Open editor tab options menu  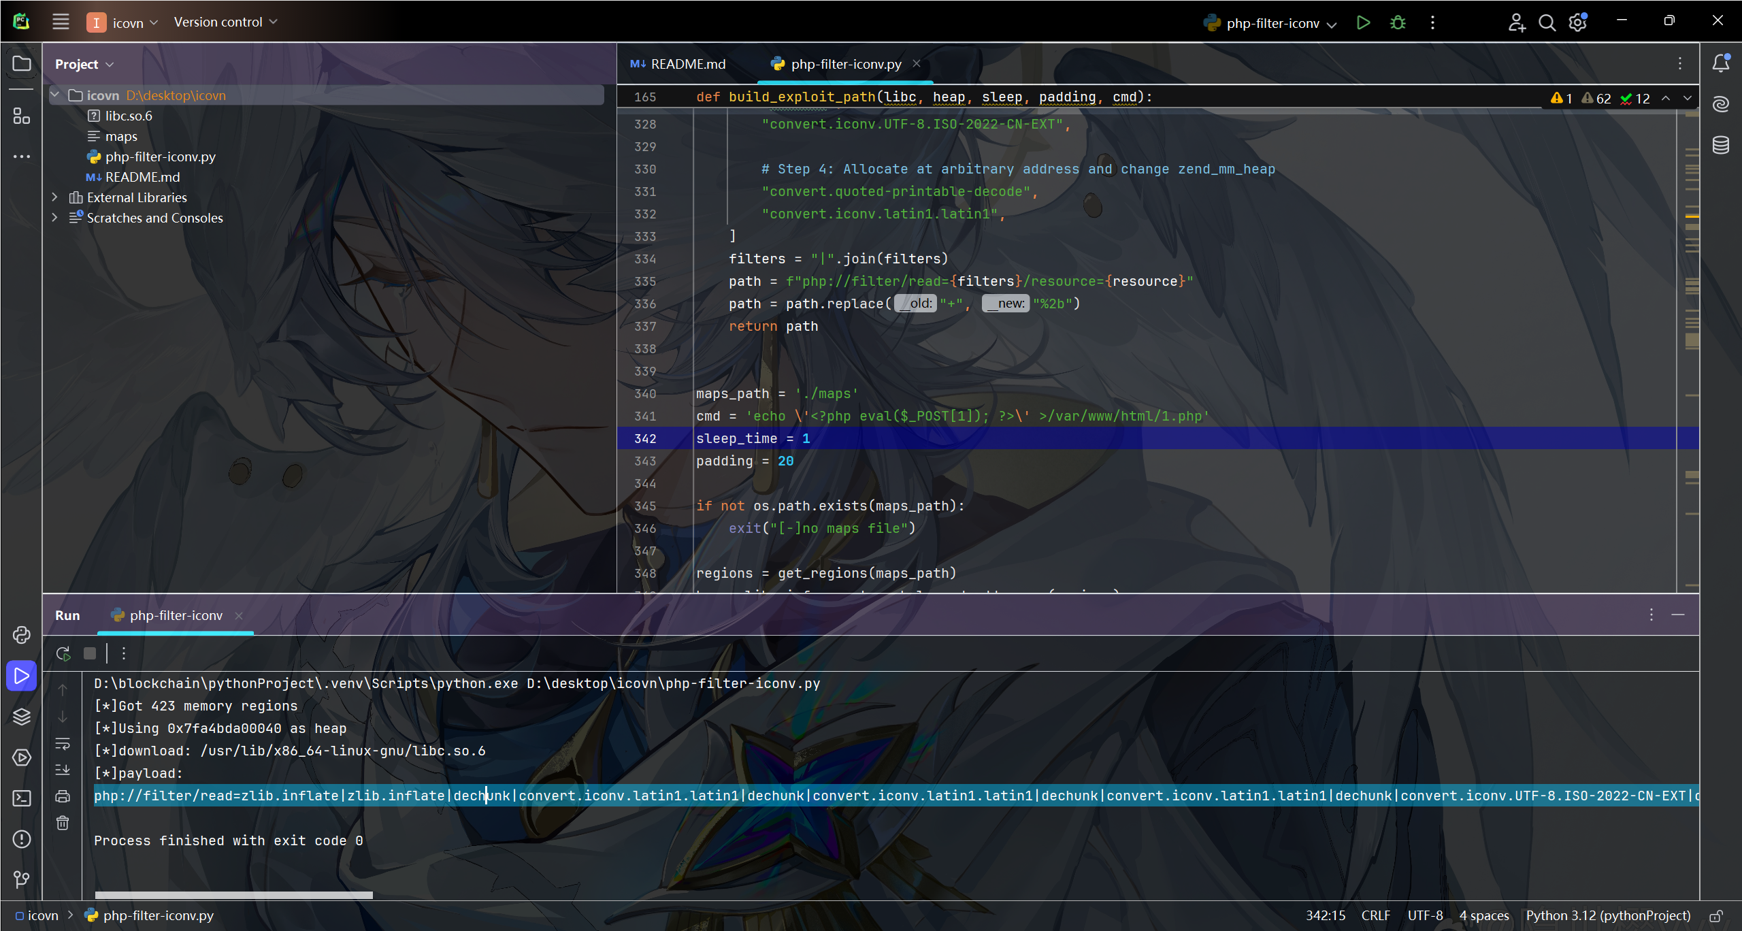coord(1680,63)
